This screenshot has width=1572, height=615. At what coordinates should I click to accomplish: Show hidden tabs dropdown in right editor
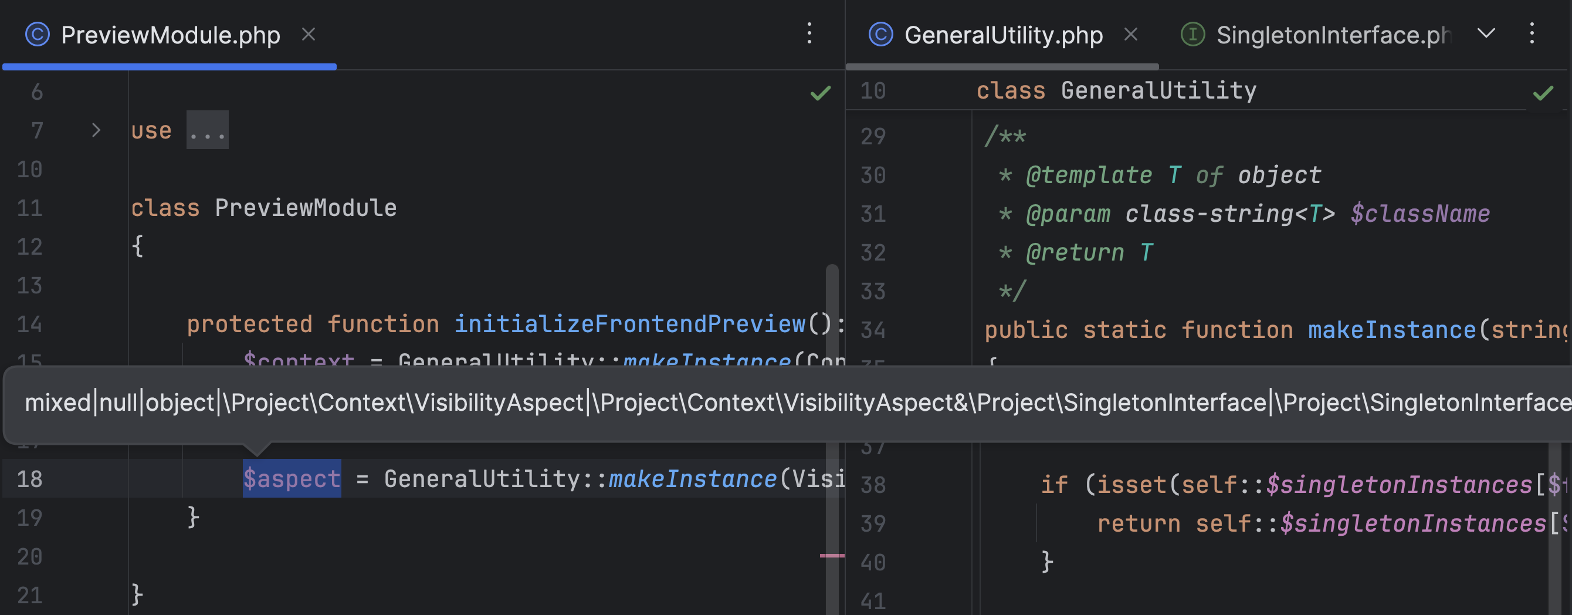(x=1486, y=33)
